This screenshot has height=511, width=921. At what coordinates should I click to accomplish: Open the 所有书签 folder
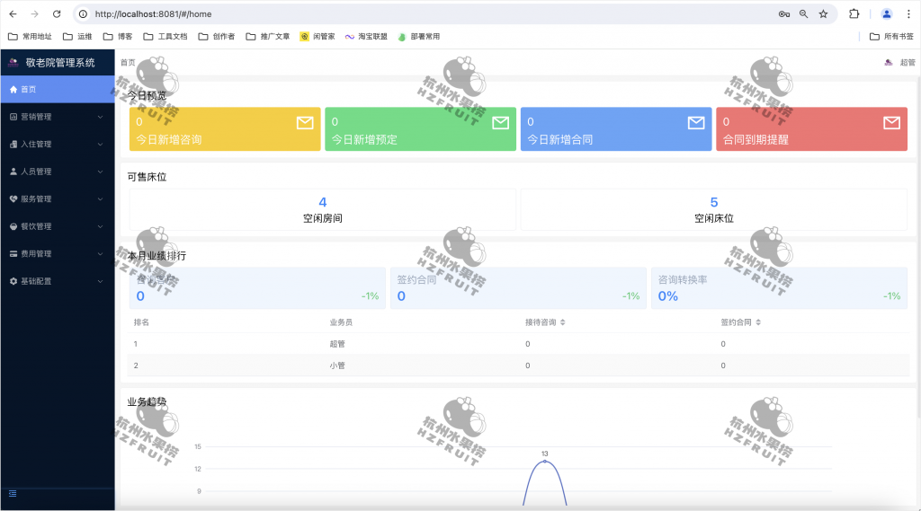pyautogui.click(x=891, y=37)
